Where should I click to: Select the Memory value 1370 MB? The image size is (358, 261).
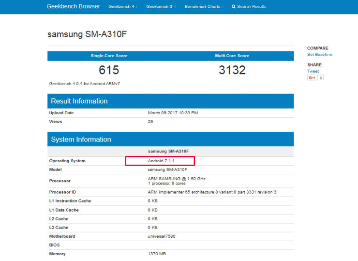(x=157, y=254)
